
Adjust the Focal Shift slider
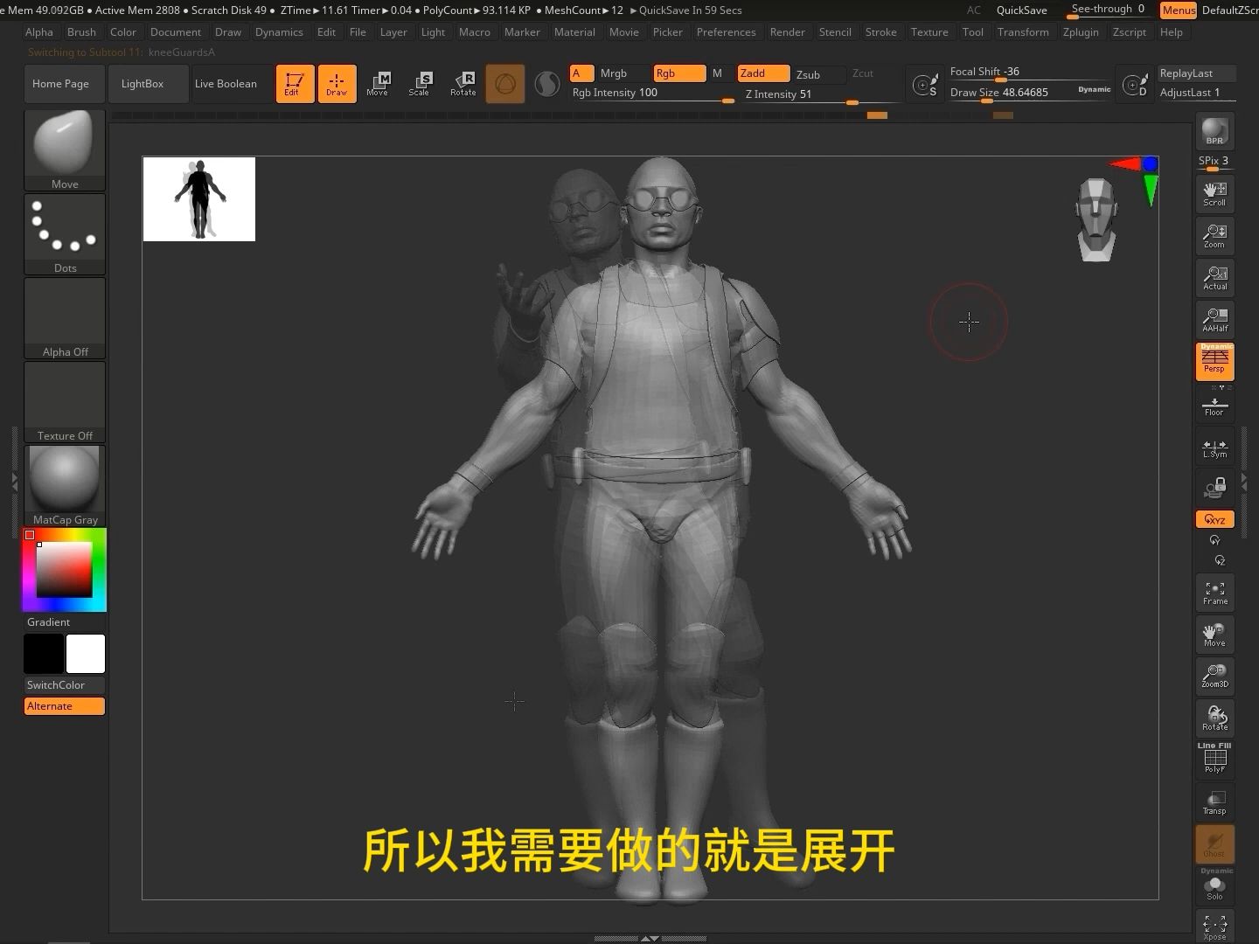(x=1030, y=73)
